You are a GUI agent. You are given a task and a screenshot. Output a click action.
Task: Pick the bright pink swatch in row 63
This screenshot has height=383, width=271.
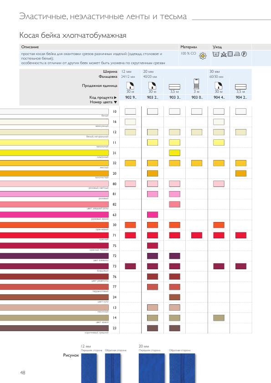point(153,215)
